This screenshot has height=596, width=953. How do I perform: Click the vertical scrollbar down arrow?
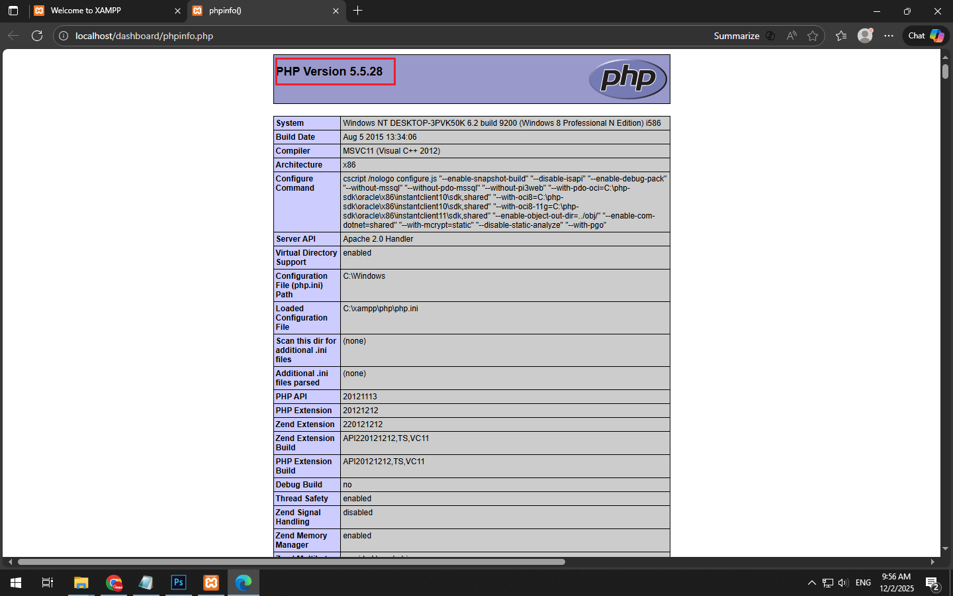coord(945,549)
